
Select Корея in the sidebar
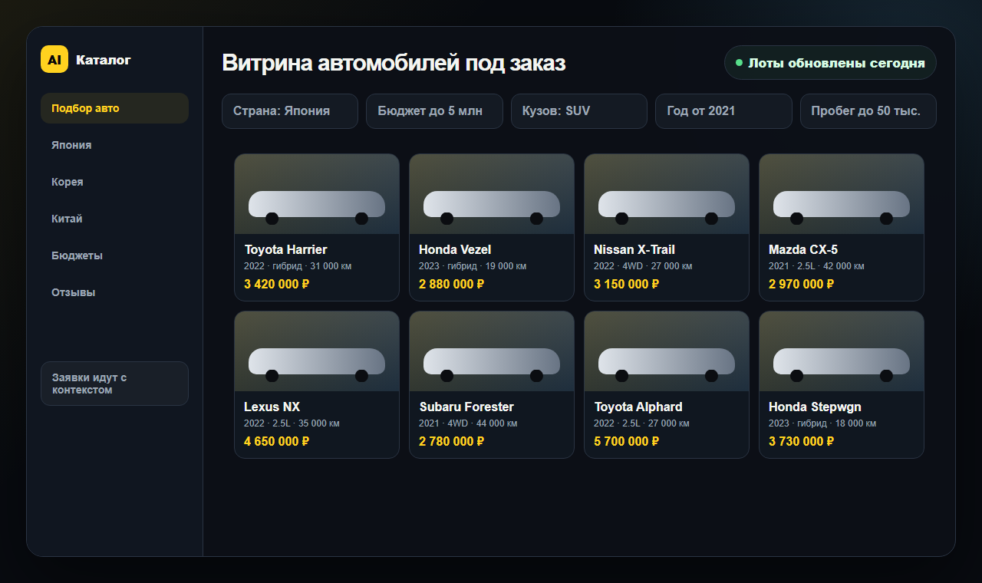point(114,182)
